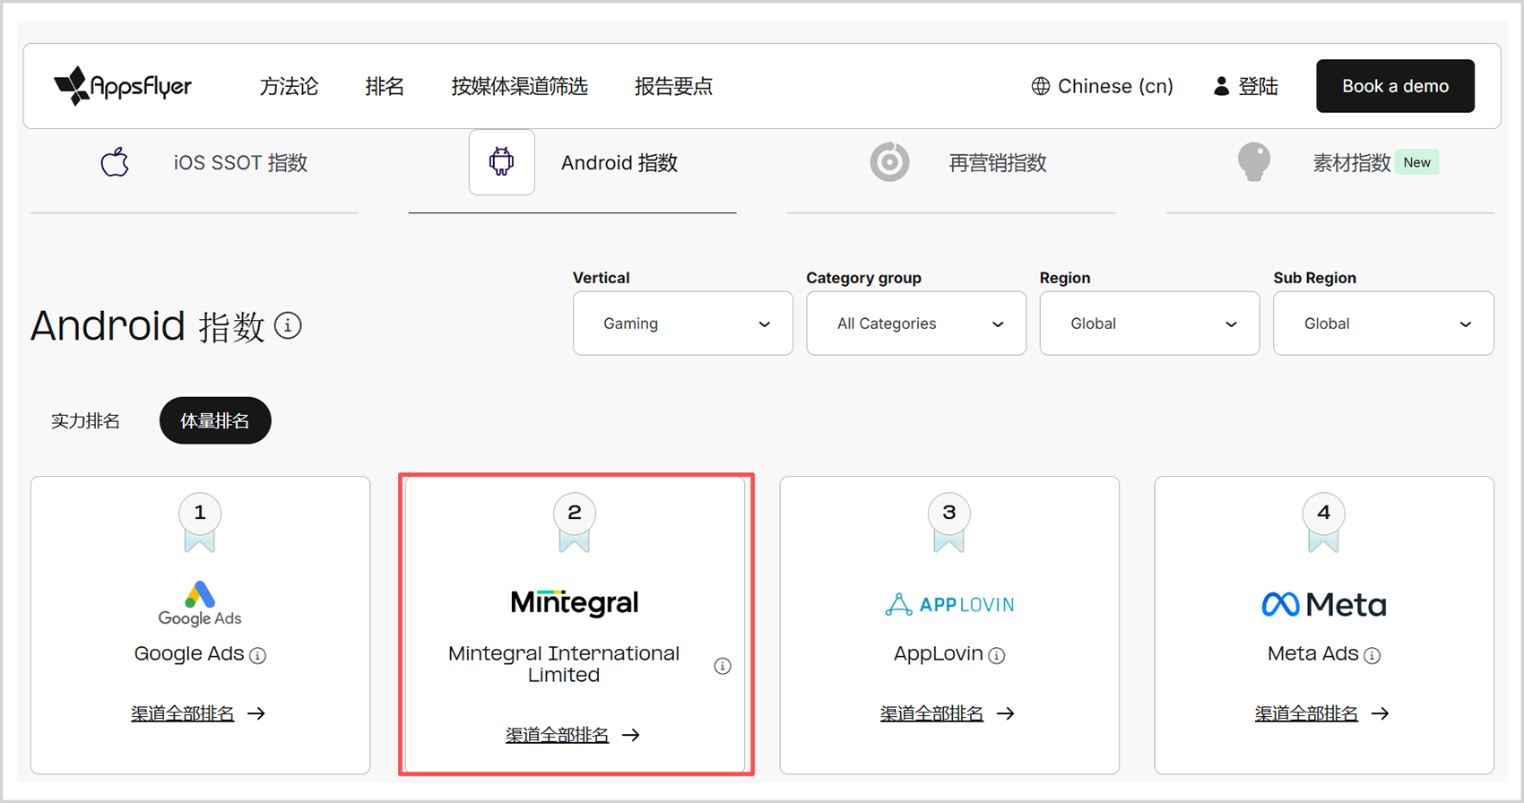
Task: Click the AppsFlyer logo
Action: tap(123, 86)
